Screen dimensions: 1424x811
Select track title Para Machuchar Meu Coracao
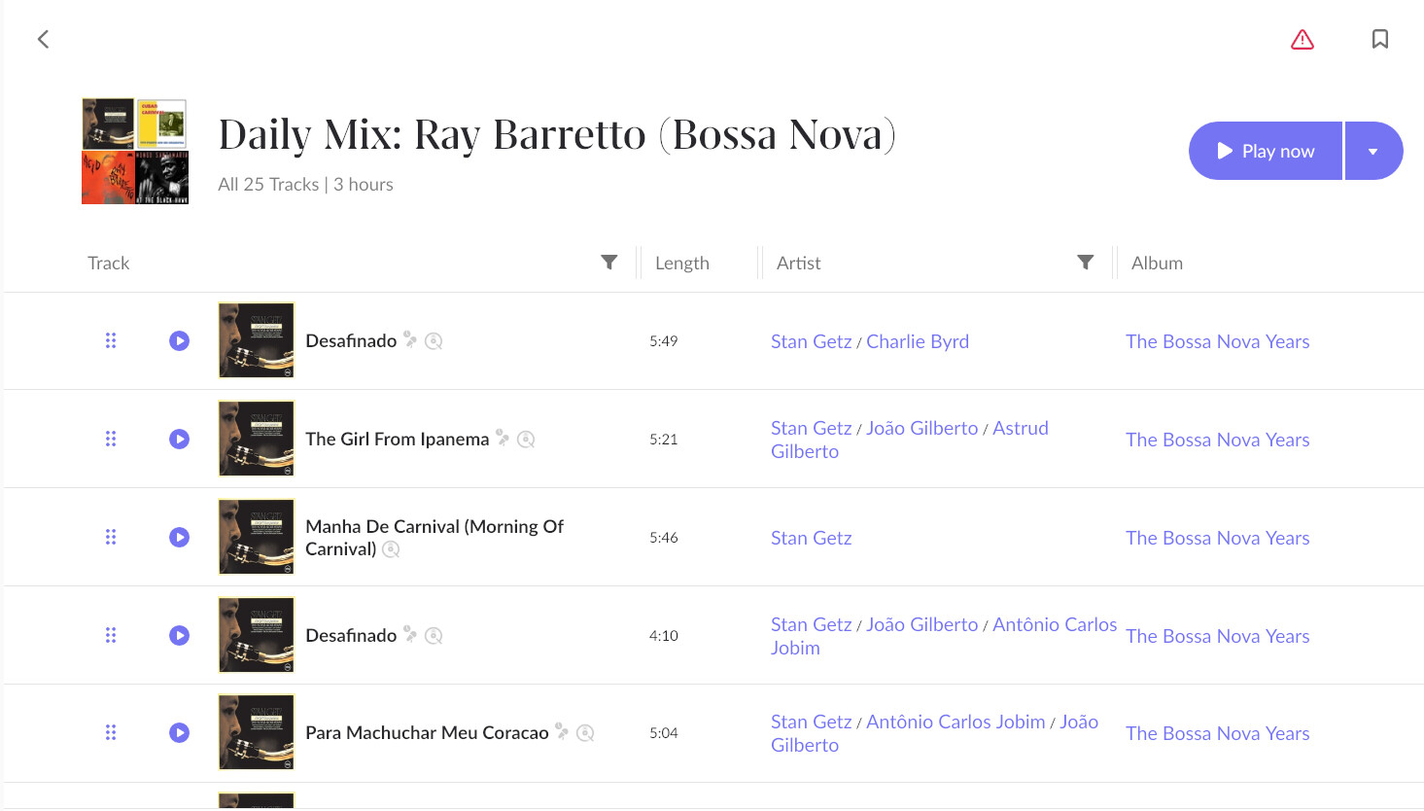point(428,733)
